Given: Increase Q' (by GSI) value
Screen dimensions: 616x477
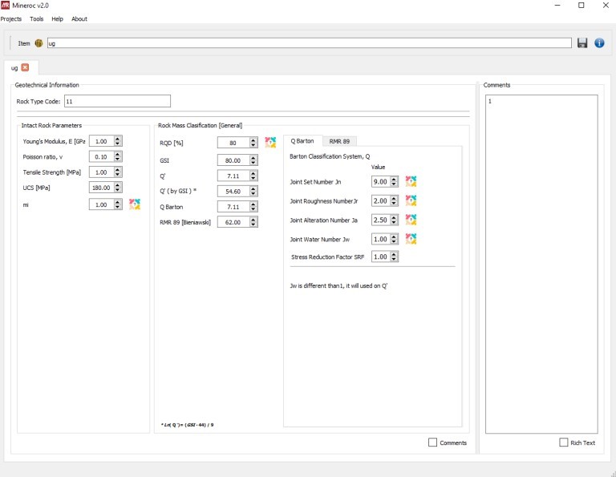Looking at the screenshot, I should [x=253, y=189].
